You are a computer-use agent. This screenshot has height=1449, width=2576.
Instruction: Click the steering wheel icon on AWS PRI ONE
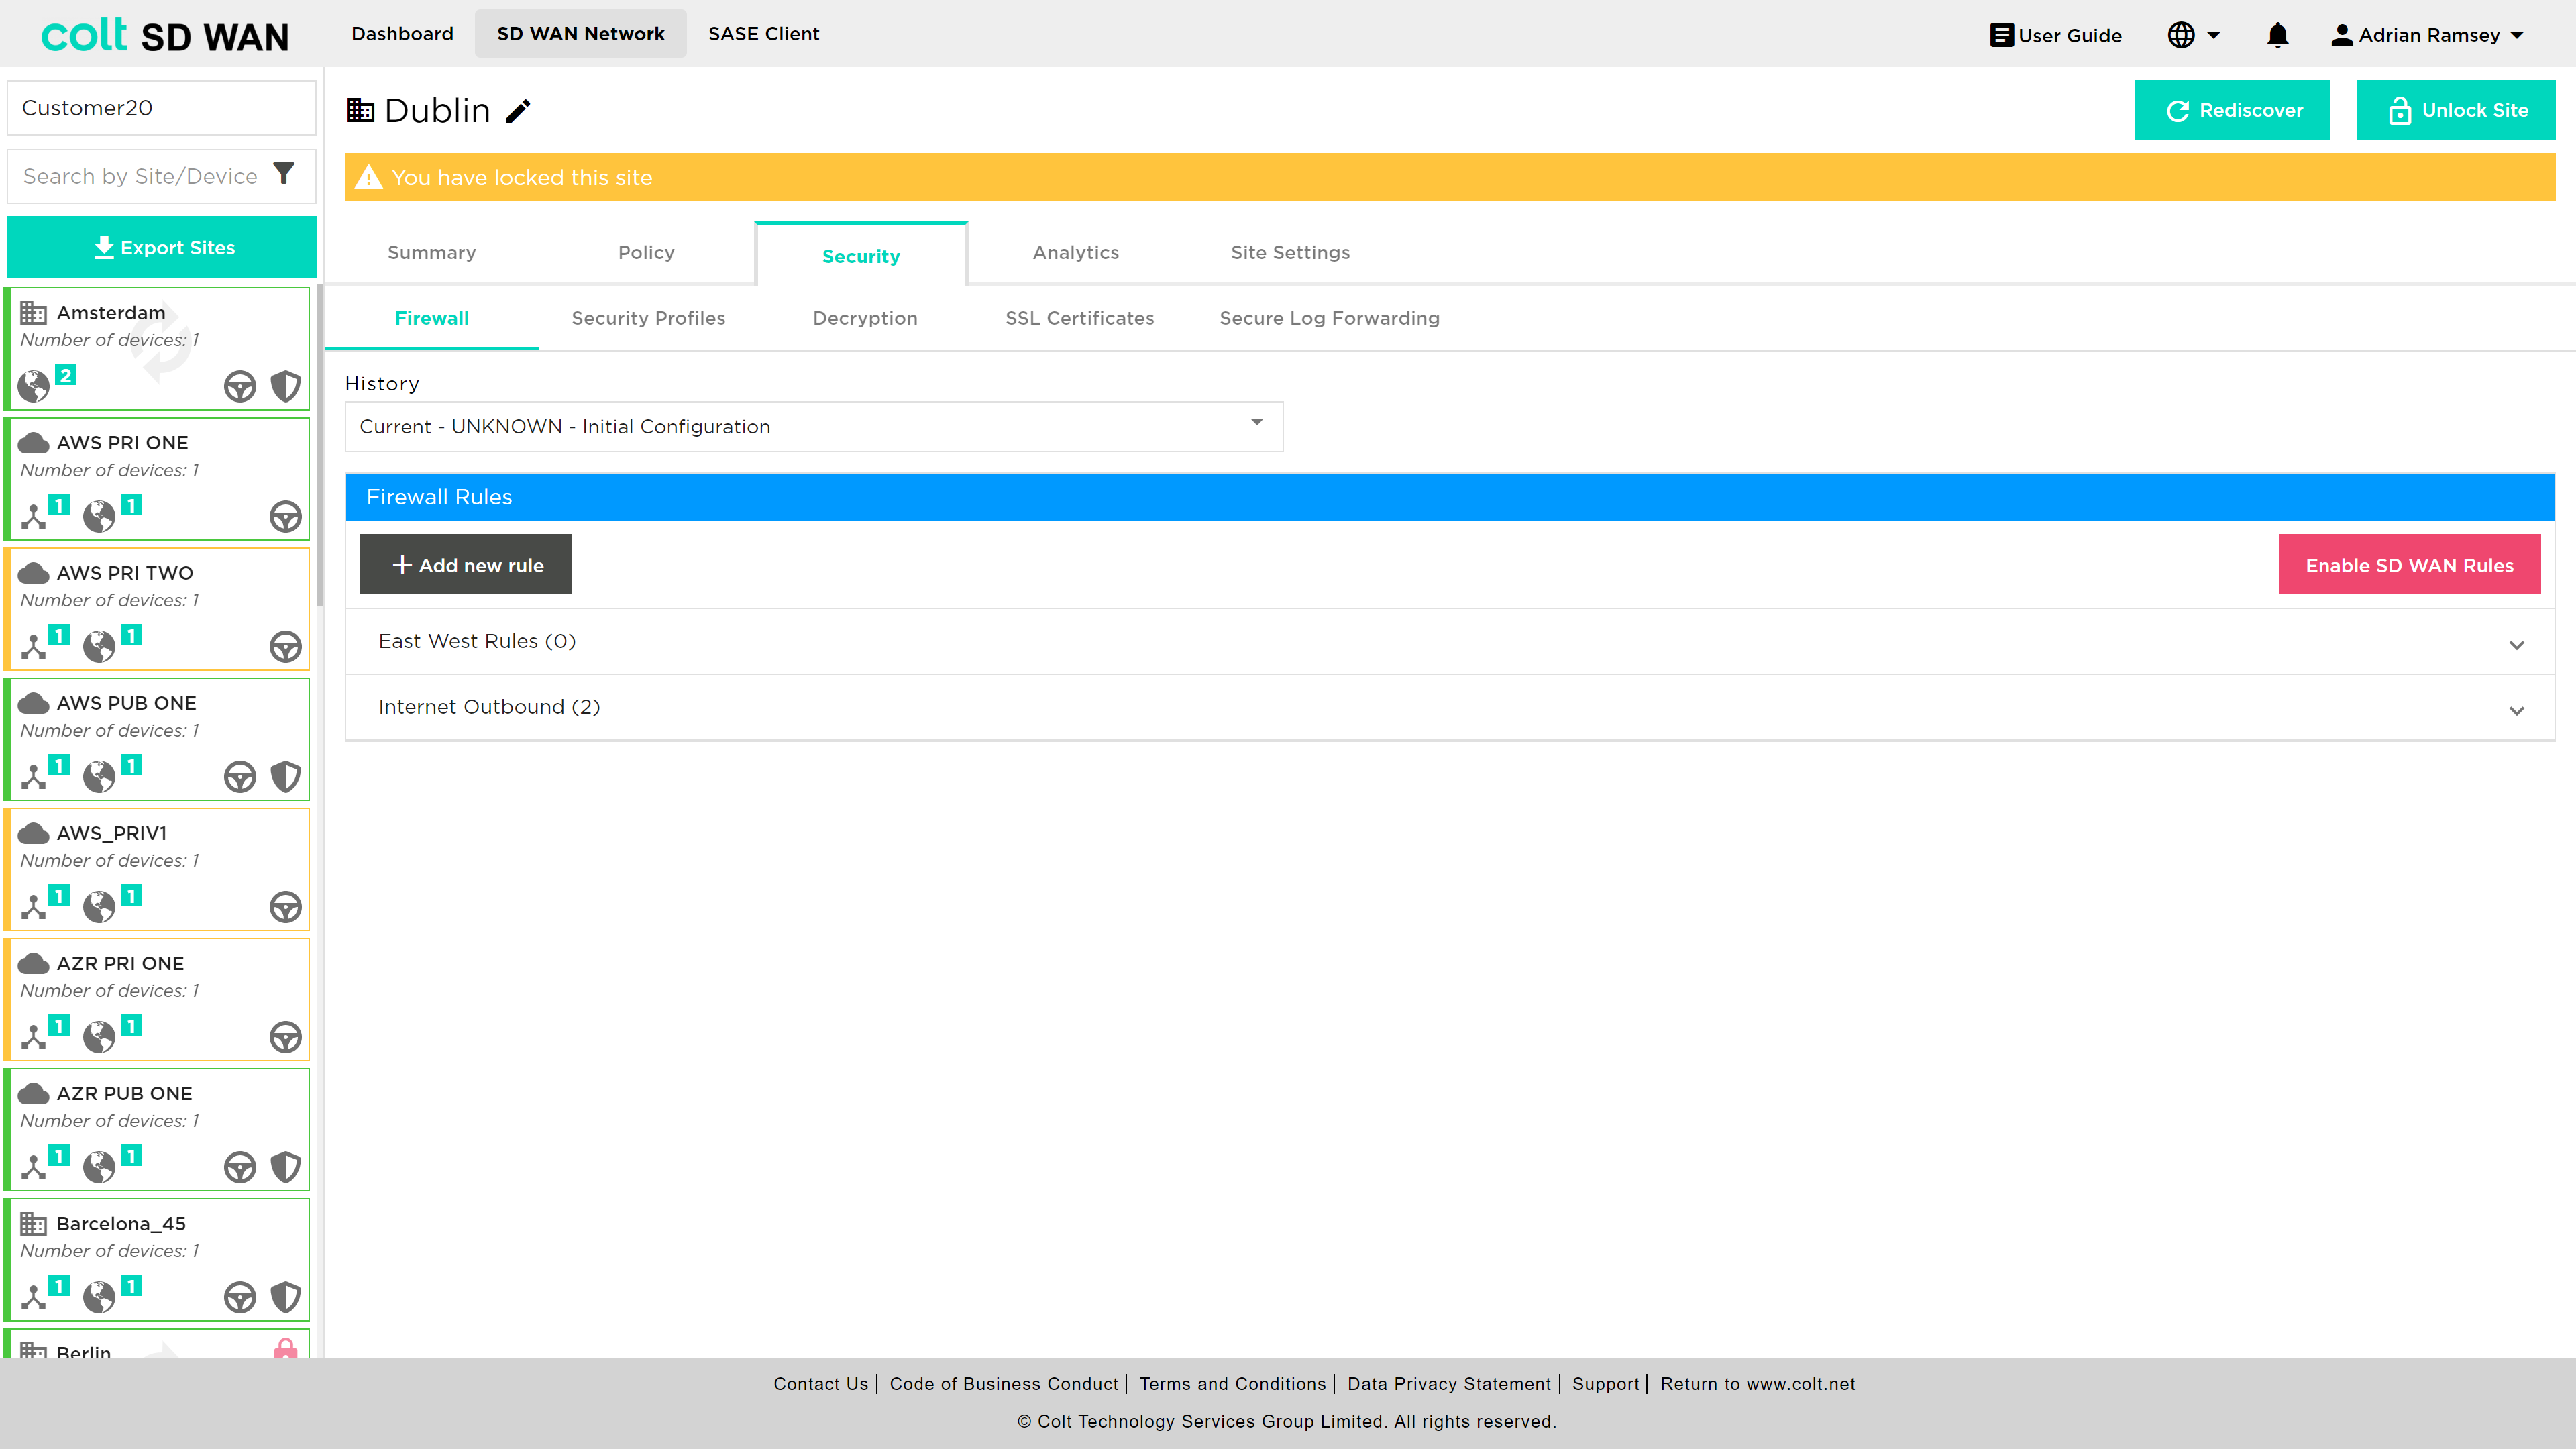pyautogui.click(x=286, y=516)
